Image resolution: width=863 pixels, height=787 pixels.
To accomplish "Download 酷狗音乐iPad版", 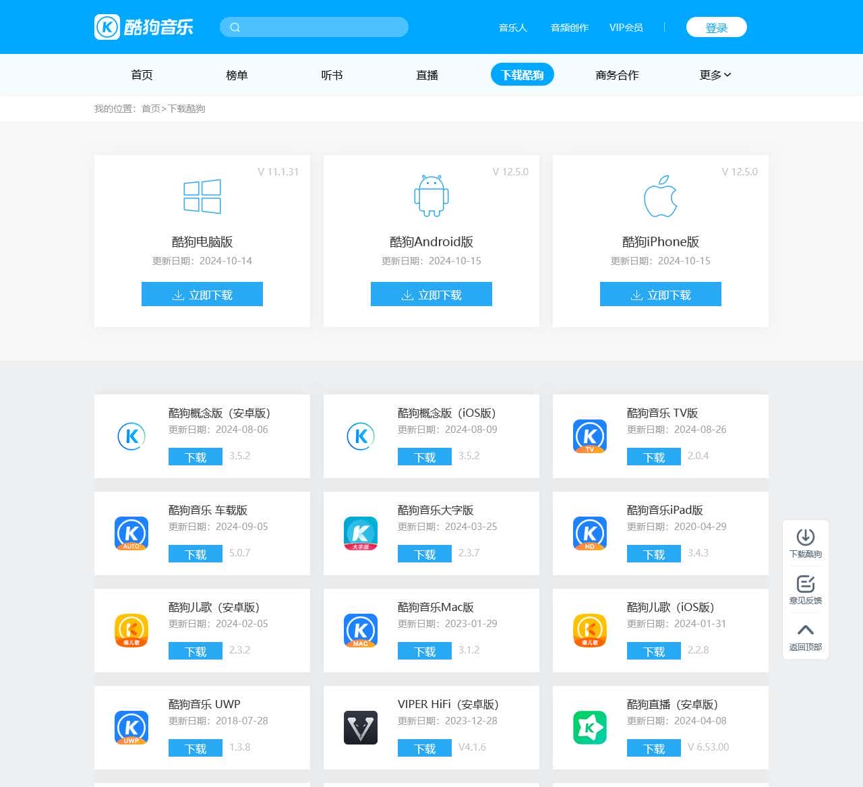I will pyautogui.click(x=654, y=554).
